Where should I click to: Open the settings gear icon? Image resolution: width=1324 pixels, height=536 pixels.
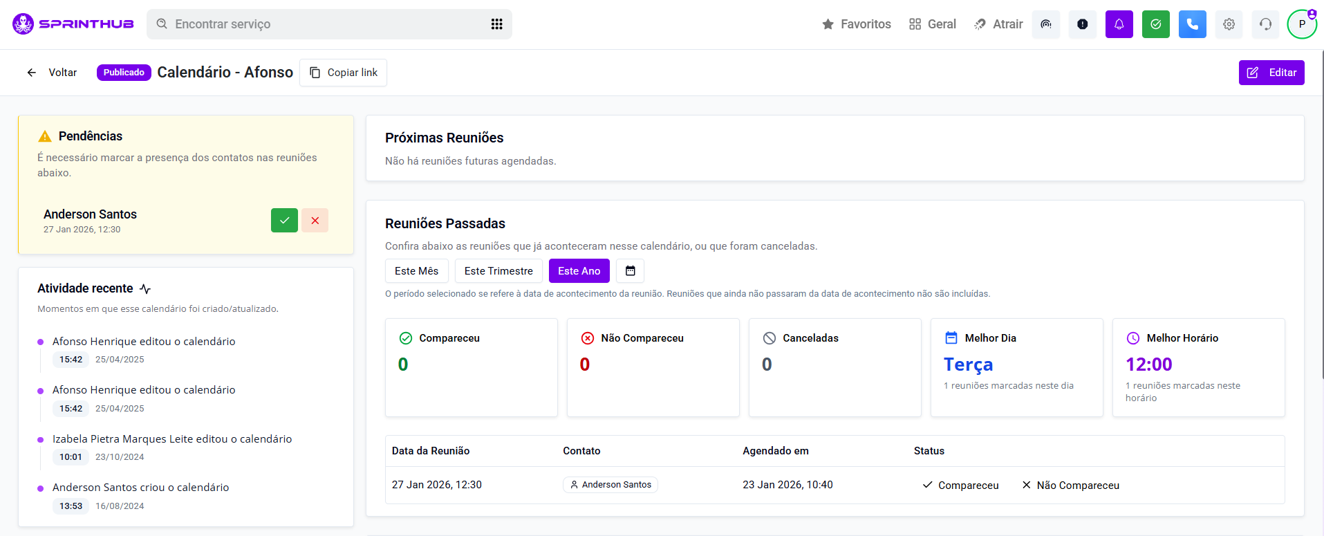tap(1229, 24)
